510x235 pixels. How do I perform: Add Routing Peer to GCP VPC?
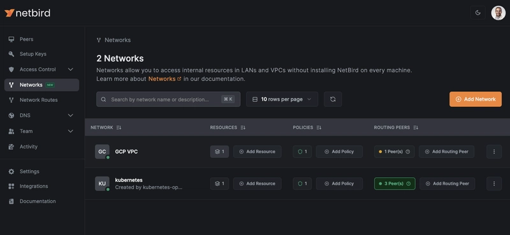447,152
